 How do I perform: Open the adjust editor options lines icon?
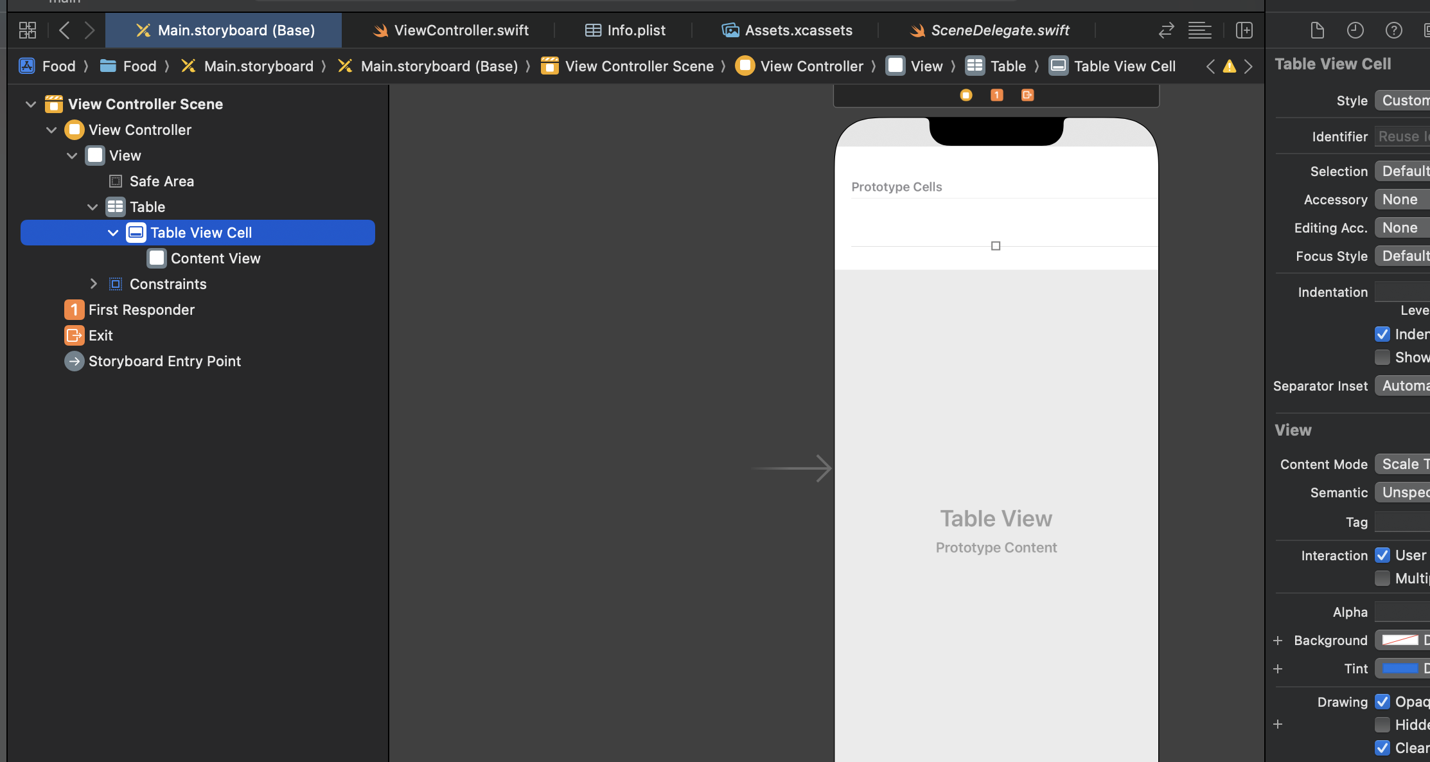tap(1199, 30)
